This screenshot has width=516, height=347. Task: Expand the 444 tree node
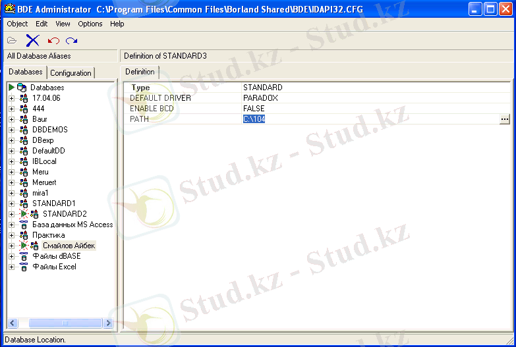pos(11,109)
